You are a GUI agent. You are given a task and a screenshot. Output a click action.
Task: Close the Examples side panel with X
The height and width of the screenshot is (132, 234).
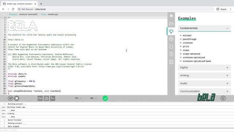[171, 16]
